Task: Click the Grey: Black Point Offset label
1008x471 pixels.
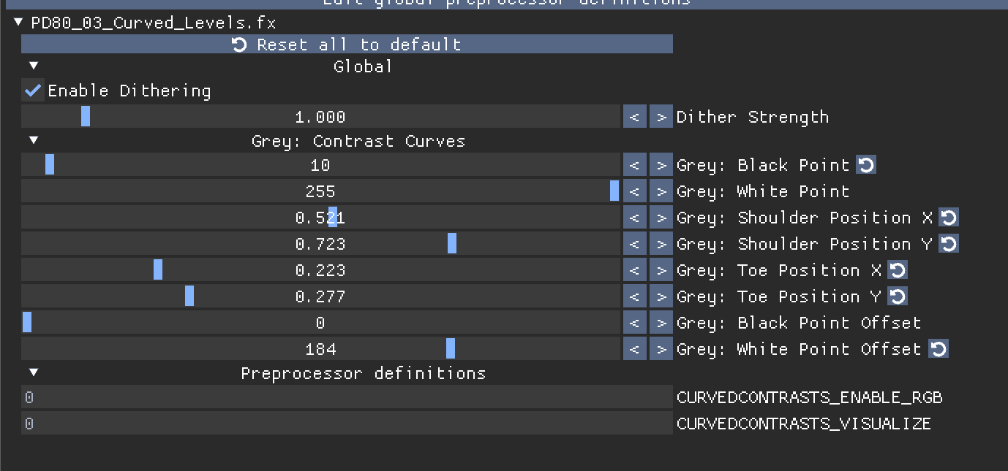Action: click(799, 323)
